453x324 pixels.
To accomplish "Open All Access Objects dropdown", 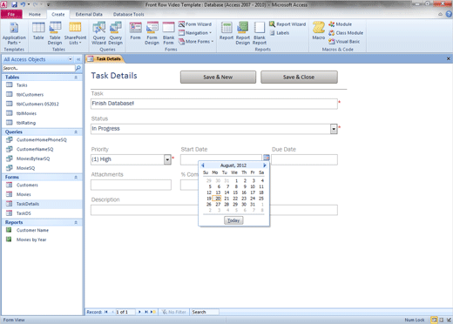I will coord(70,59).
